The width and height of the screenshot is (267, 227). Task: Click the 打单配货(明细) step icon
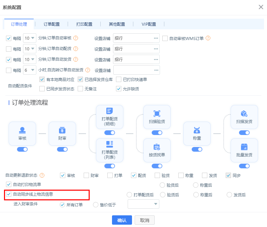tap(109, 111)
